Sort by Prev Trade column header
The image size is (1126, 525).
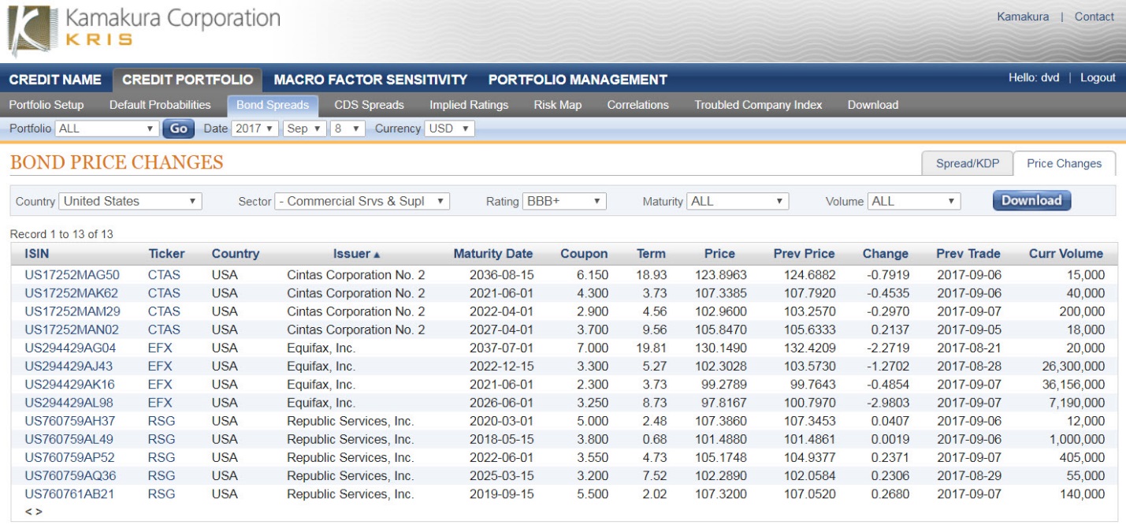pyautogui.click(x=968, y=254)
